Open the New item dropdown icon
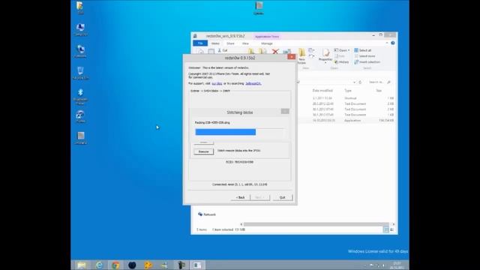The image size is (480, 270). pos(312,50)
